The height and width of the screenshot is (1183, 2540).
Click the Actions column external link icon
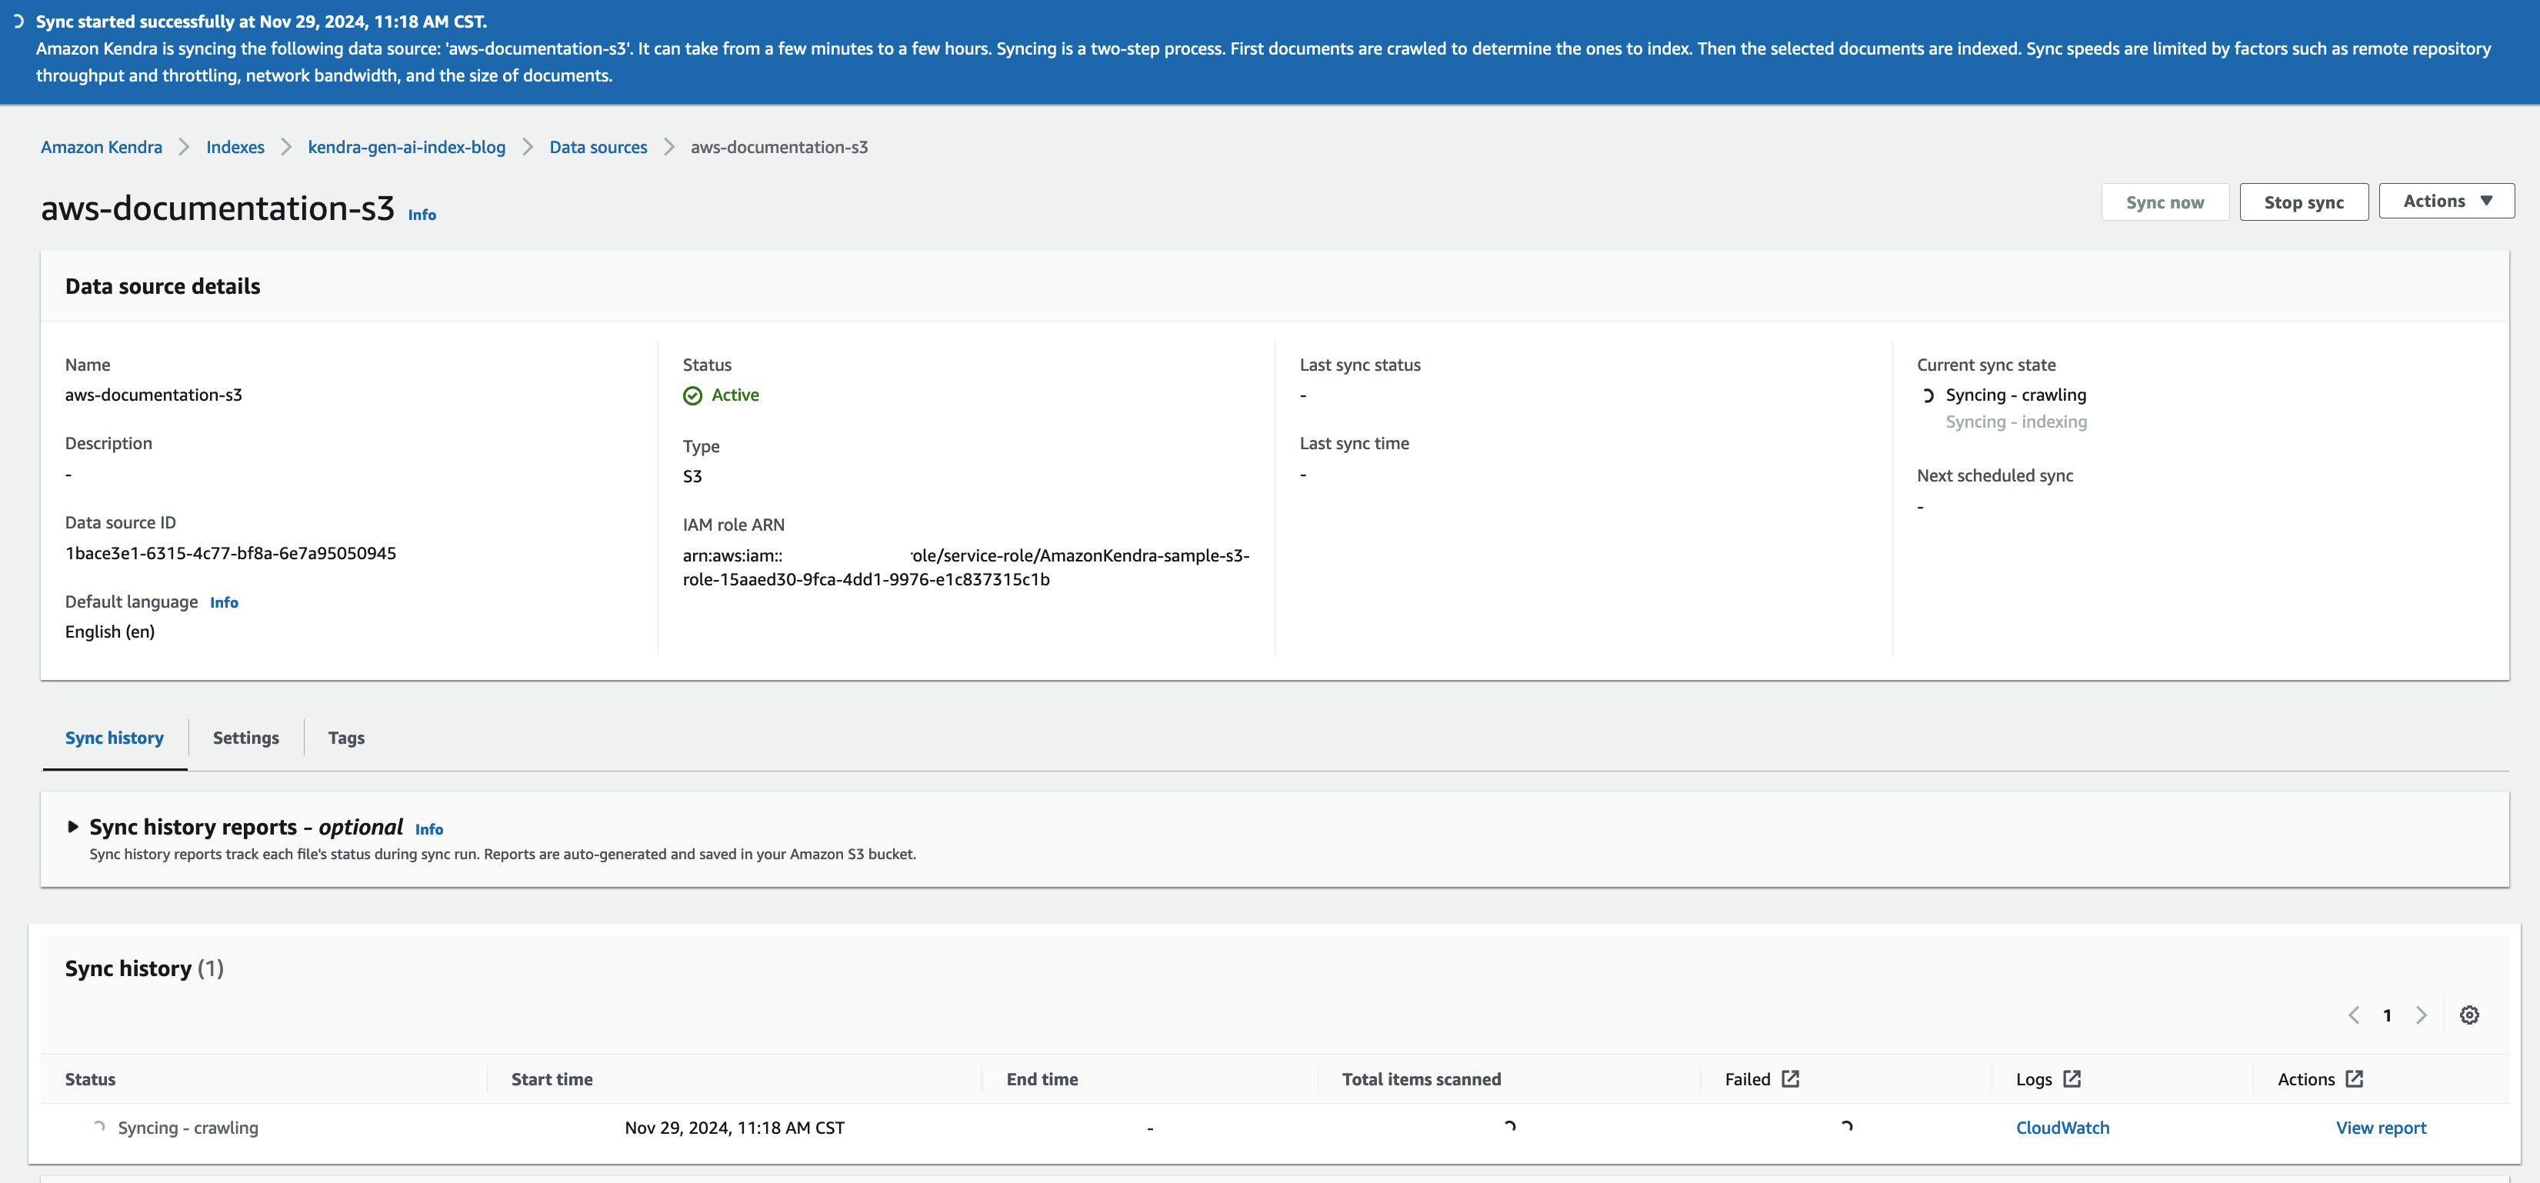pos(2355,1078)
